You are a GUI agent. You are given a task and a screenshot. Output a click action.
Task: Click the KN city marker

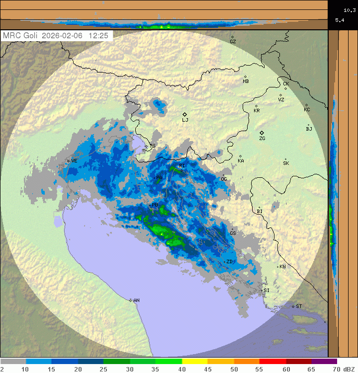(277, 266)
